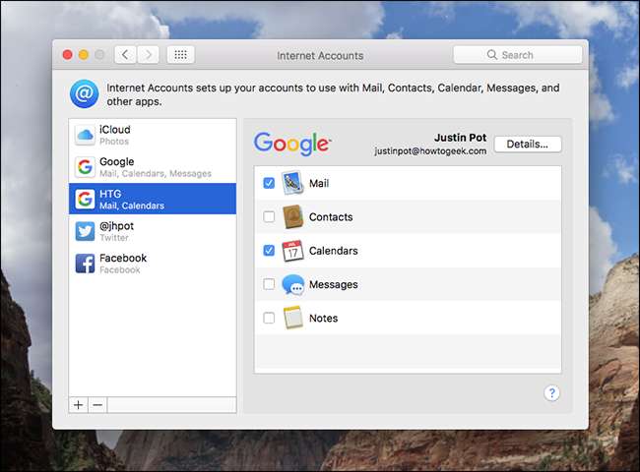Click the Mail app stamp icon

293,183
